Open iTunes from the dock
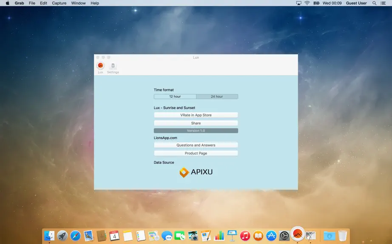The height and width of the screenshot is (244, 392). (245, 236)
